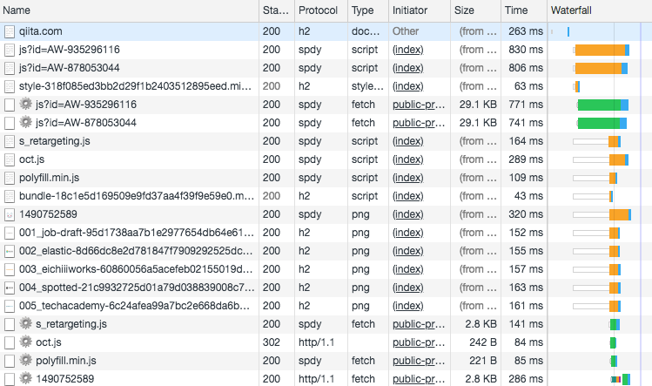Click image file icon for 004_spotted png request
Screen dimensions: 652x386
point(10,288)
